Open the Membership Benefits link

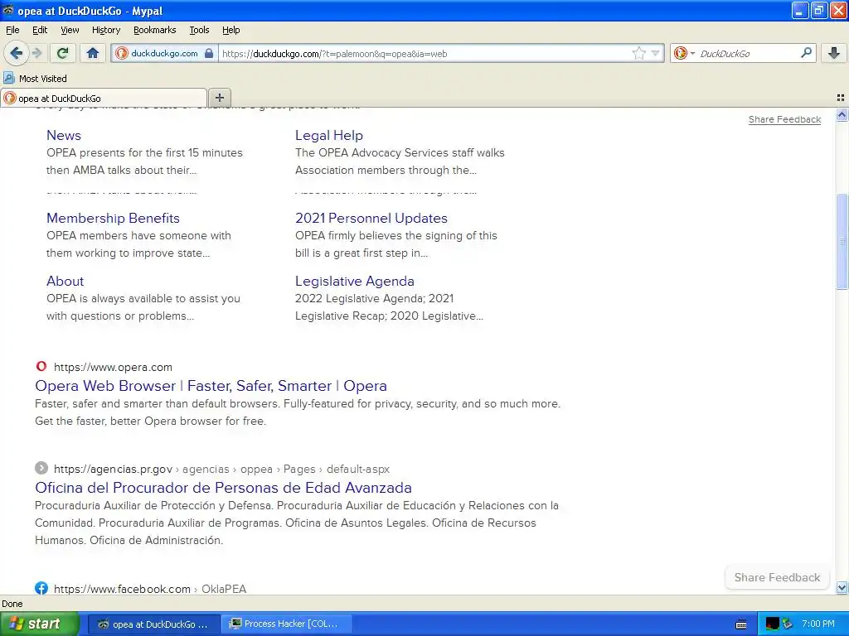[113, 218]
